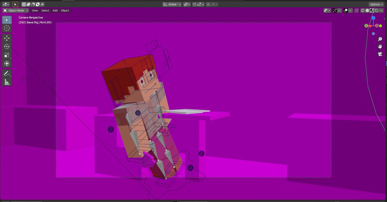387x202 pixels.
Task: Open Global transform orientation dropdown
Action: (172, 5)
